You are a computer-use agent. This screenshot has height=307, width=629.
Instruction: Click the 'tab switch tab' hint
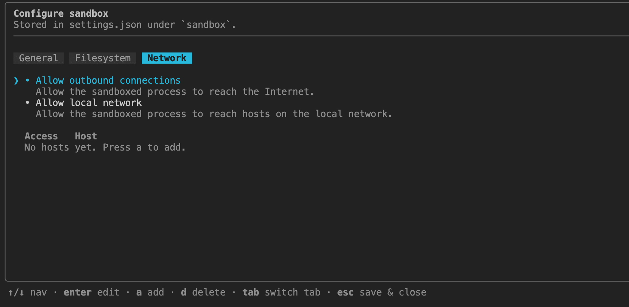[281, 292]
